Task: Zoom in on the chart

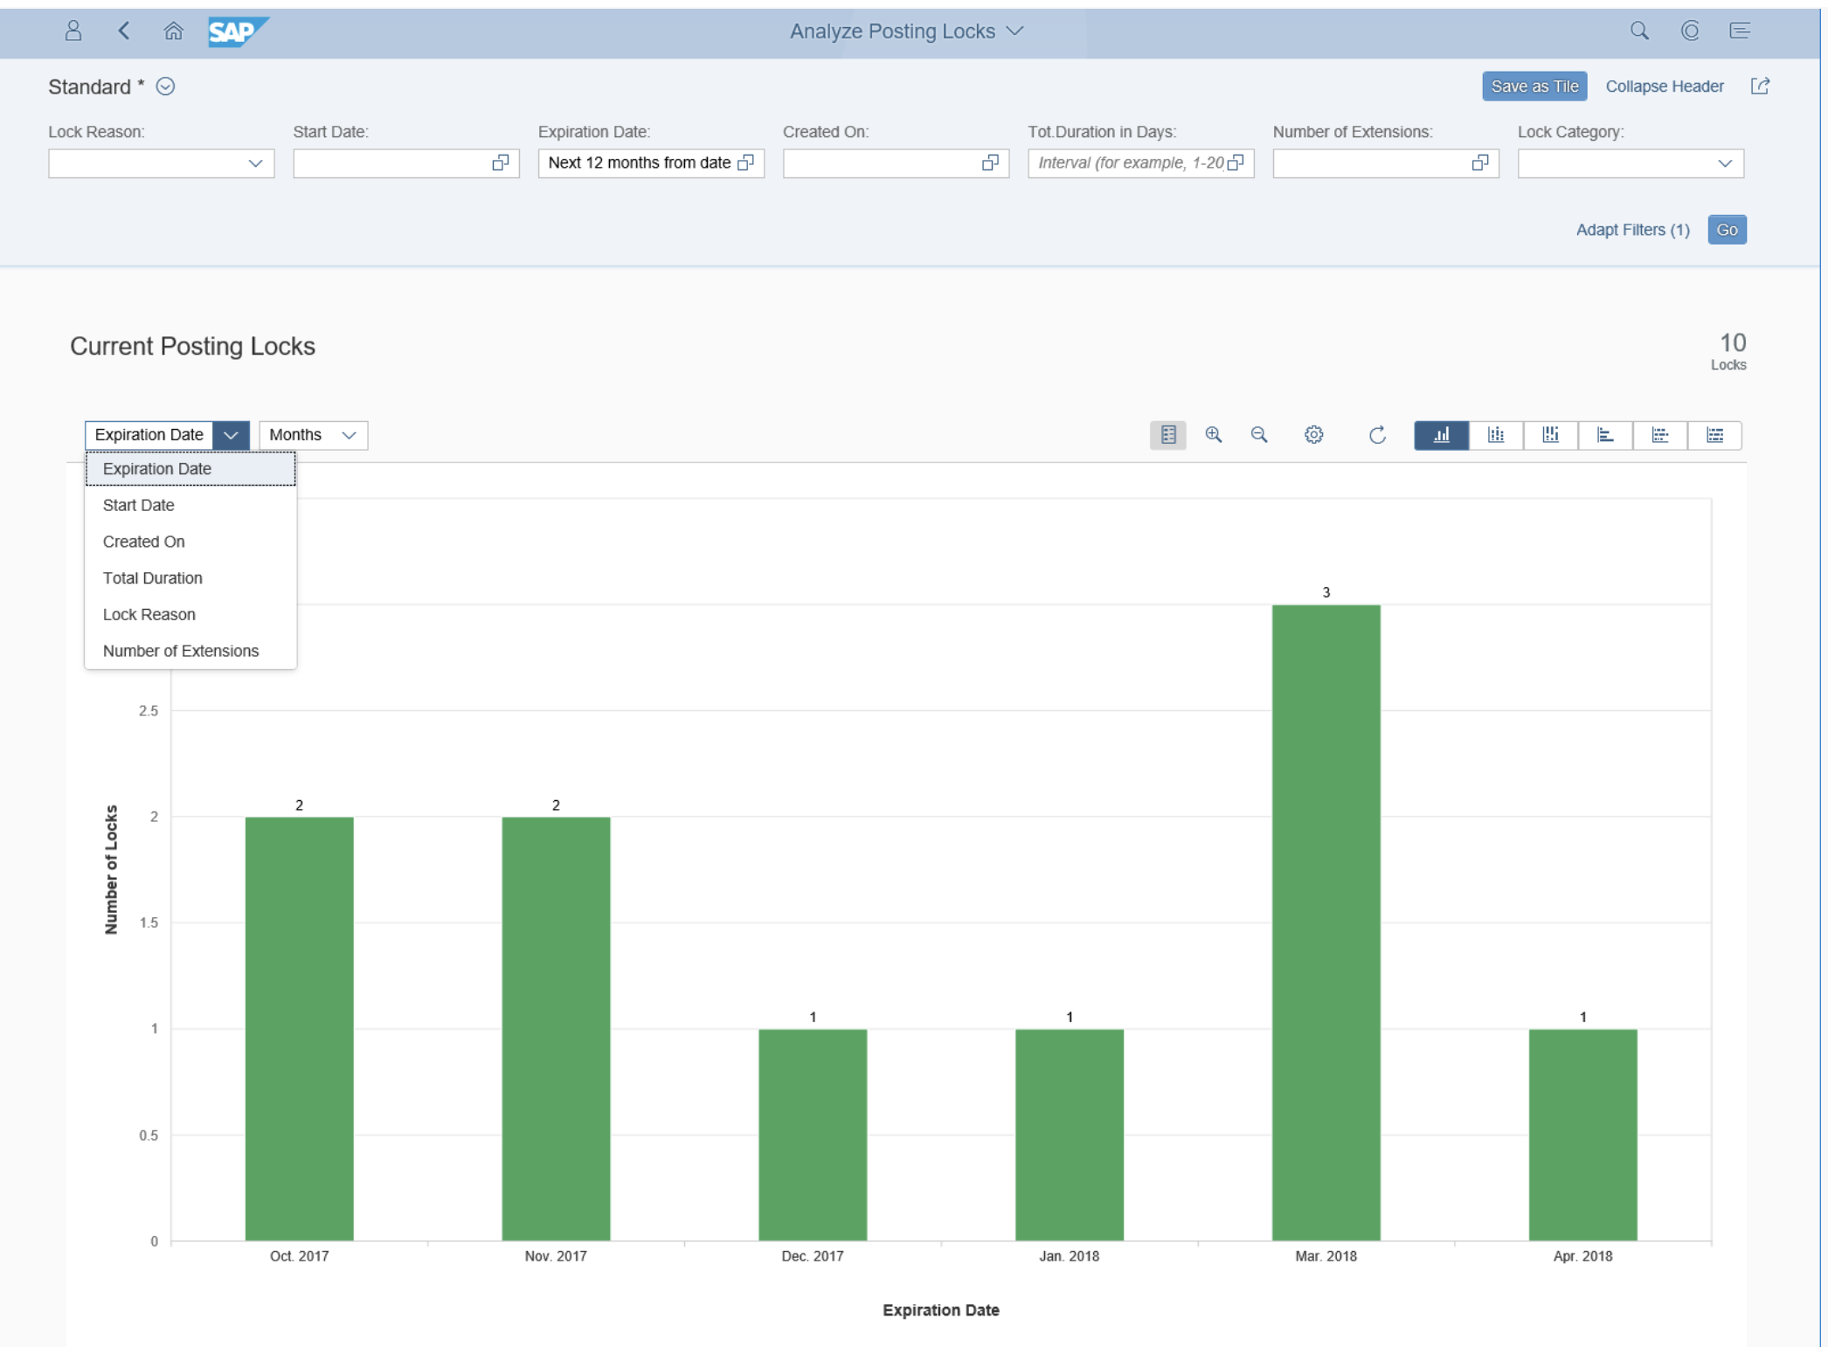Action: coord(1214,435)
